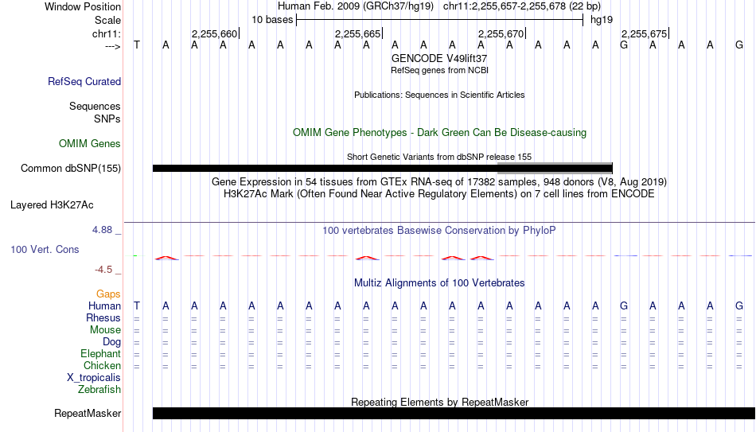Click the 100 Vert. Cons label
756x432 pixels.
45,249
